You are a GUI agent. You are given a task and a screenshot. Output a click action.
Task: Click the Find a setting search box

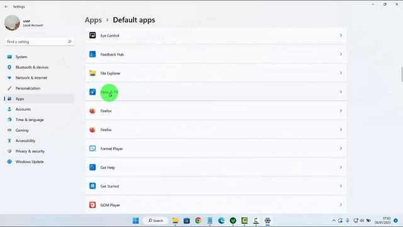pos(39,42)
